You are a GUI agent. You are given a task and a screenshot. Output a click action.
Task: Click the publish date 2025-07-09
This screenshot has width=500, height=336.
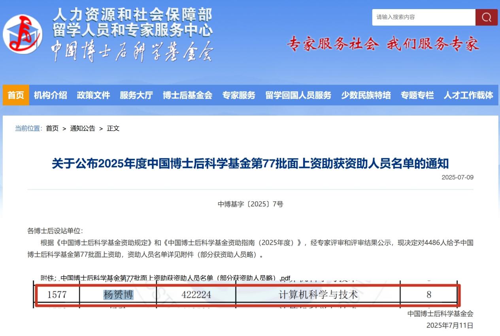tap(457, 177)
